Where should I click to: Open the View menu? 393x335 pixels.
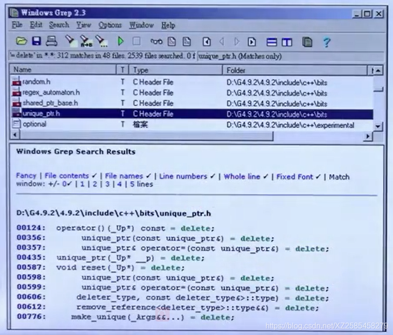pos(83,25)
